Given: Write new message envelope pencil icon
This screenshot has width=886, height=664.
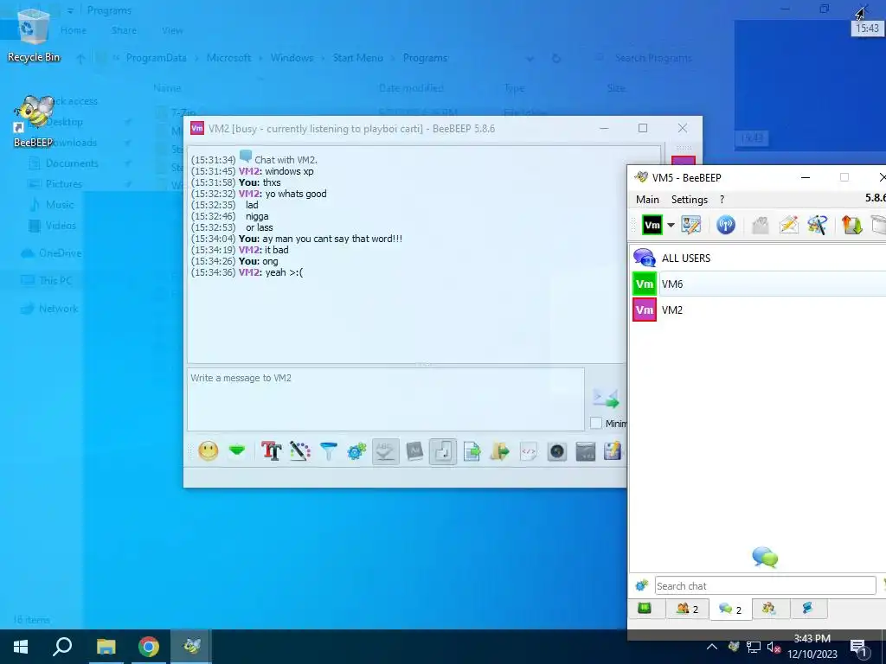Looking at the screenshot, I should 789,226.
